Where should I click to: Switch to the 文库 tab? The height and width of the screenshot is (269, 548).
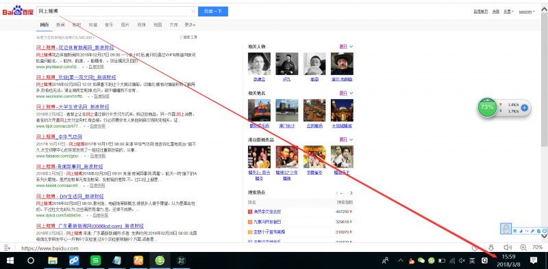click(174, 25)
